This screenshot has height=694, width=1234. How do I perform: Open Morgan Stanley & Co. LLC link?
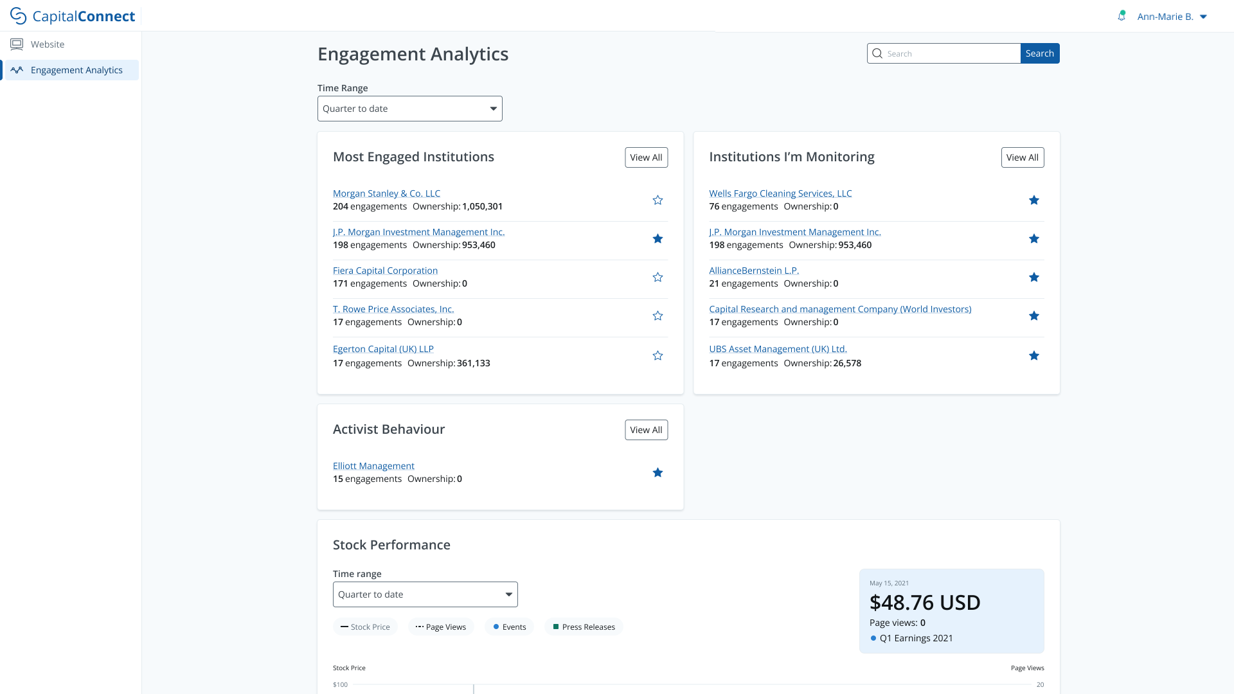[x=386, y=193]
